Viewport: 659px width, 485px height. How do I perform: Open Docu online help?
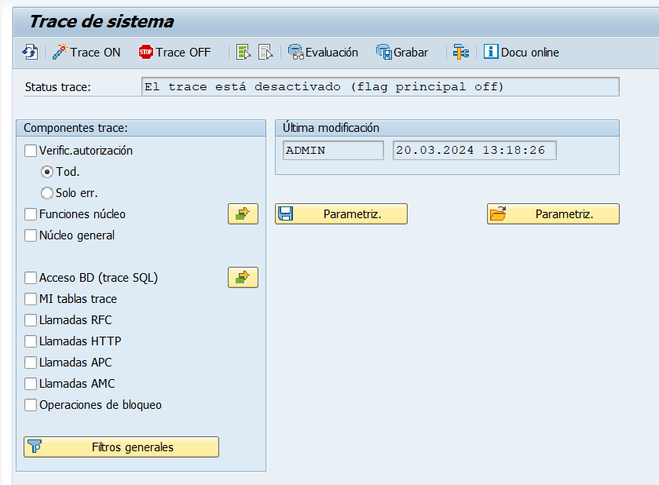click(x=521, y=53)
